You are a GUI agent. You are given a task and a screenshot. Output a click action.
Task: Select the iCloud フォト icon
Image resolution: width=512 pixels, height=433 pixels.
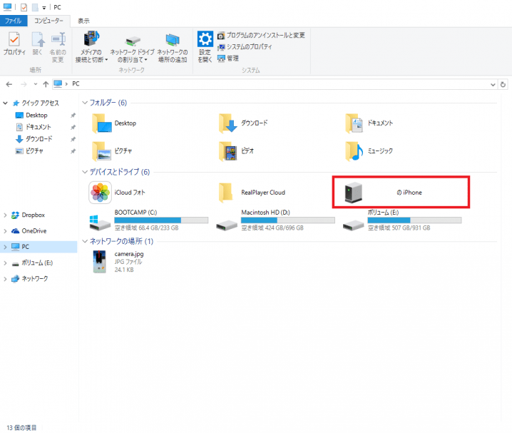coord(100,193)
